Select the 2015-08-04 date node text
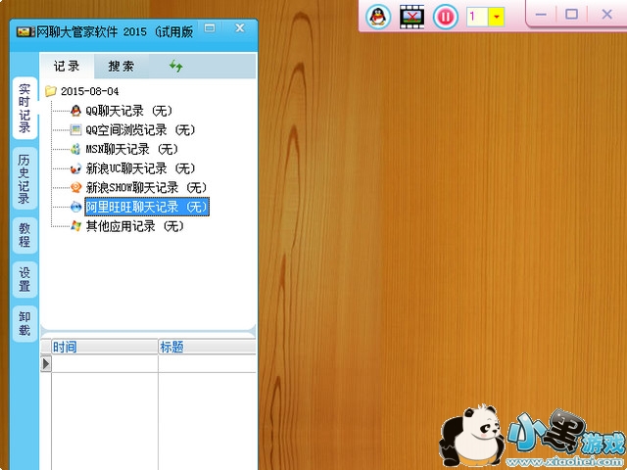 coord(89,91)
